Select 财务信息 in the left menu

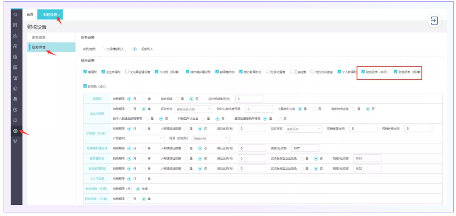[x=40, y=37]
